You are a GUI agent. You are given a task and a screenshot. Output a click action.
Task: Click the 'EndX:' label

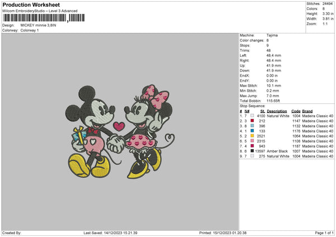245,75
